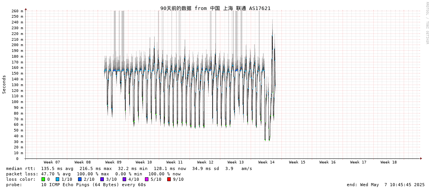Click the '160 m' y-axis value

(x=18, y=68)
